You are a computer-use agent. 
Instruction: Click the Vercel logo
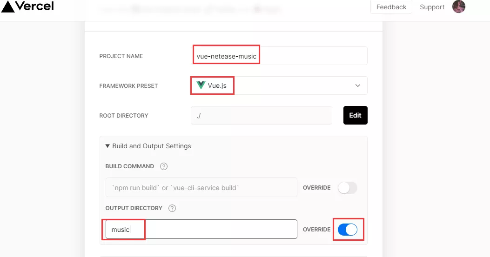click(x=27, y=6)
